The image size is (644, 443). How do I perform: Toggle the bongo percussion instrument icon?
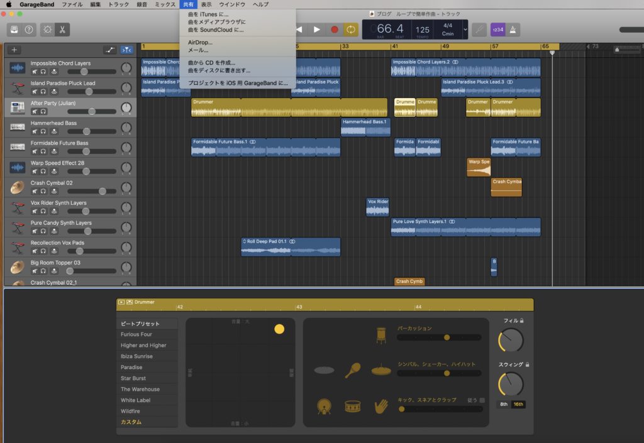(381, 335)
